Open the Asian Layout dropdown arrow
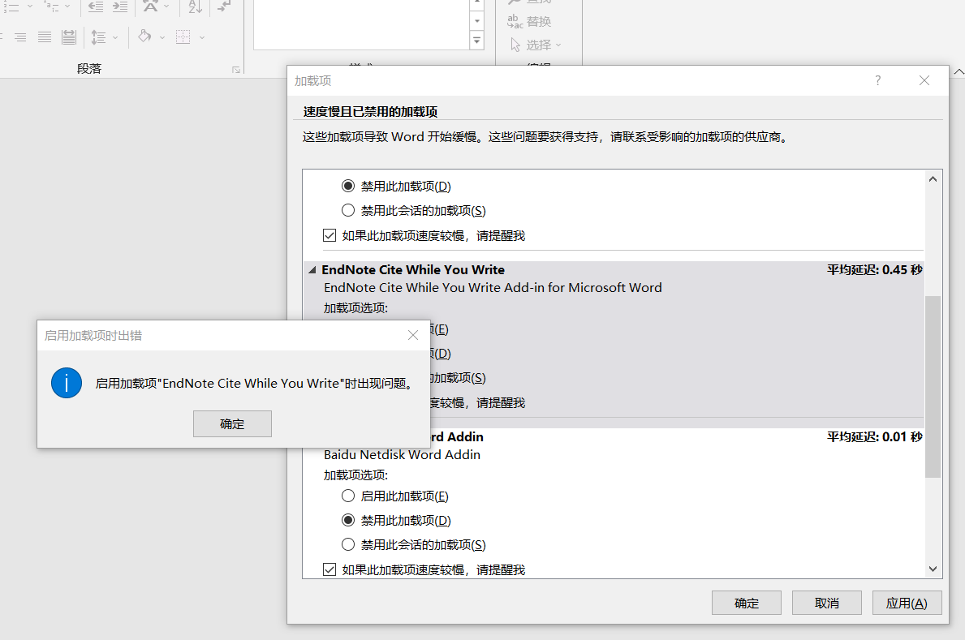Viewport: 965px width, 640px height. [166, 6]
